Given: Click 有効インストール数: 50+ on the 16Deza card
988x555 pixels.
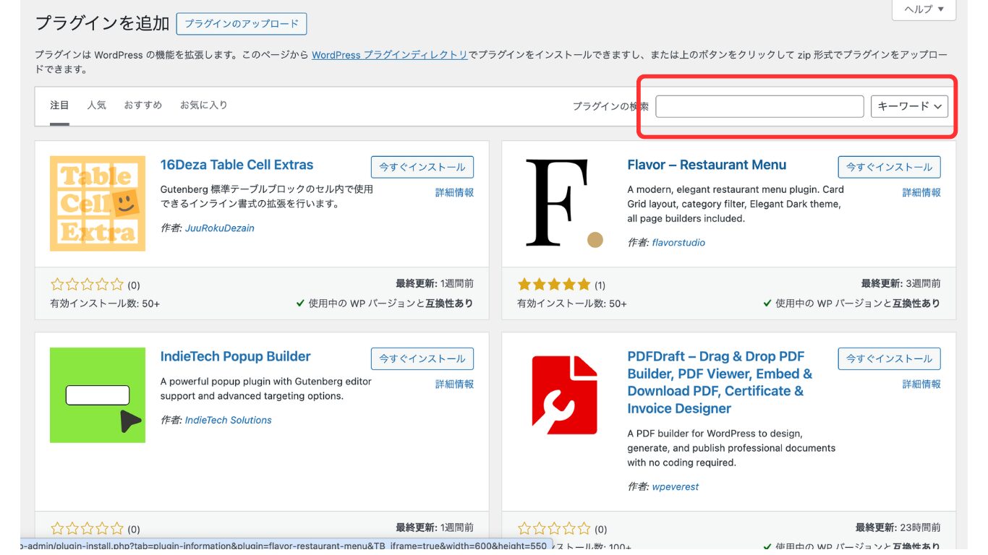Looking at the screenshot, I should [x=105, y=304].
